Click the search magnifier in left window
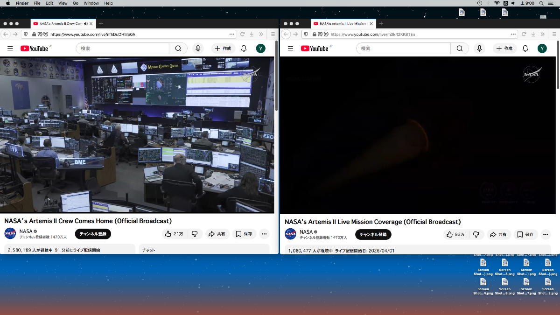The height and width of the screenshot is (315, 560). click(178, 49)
